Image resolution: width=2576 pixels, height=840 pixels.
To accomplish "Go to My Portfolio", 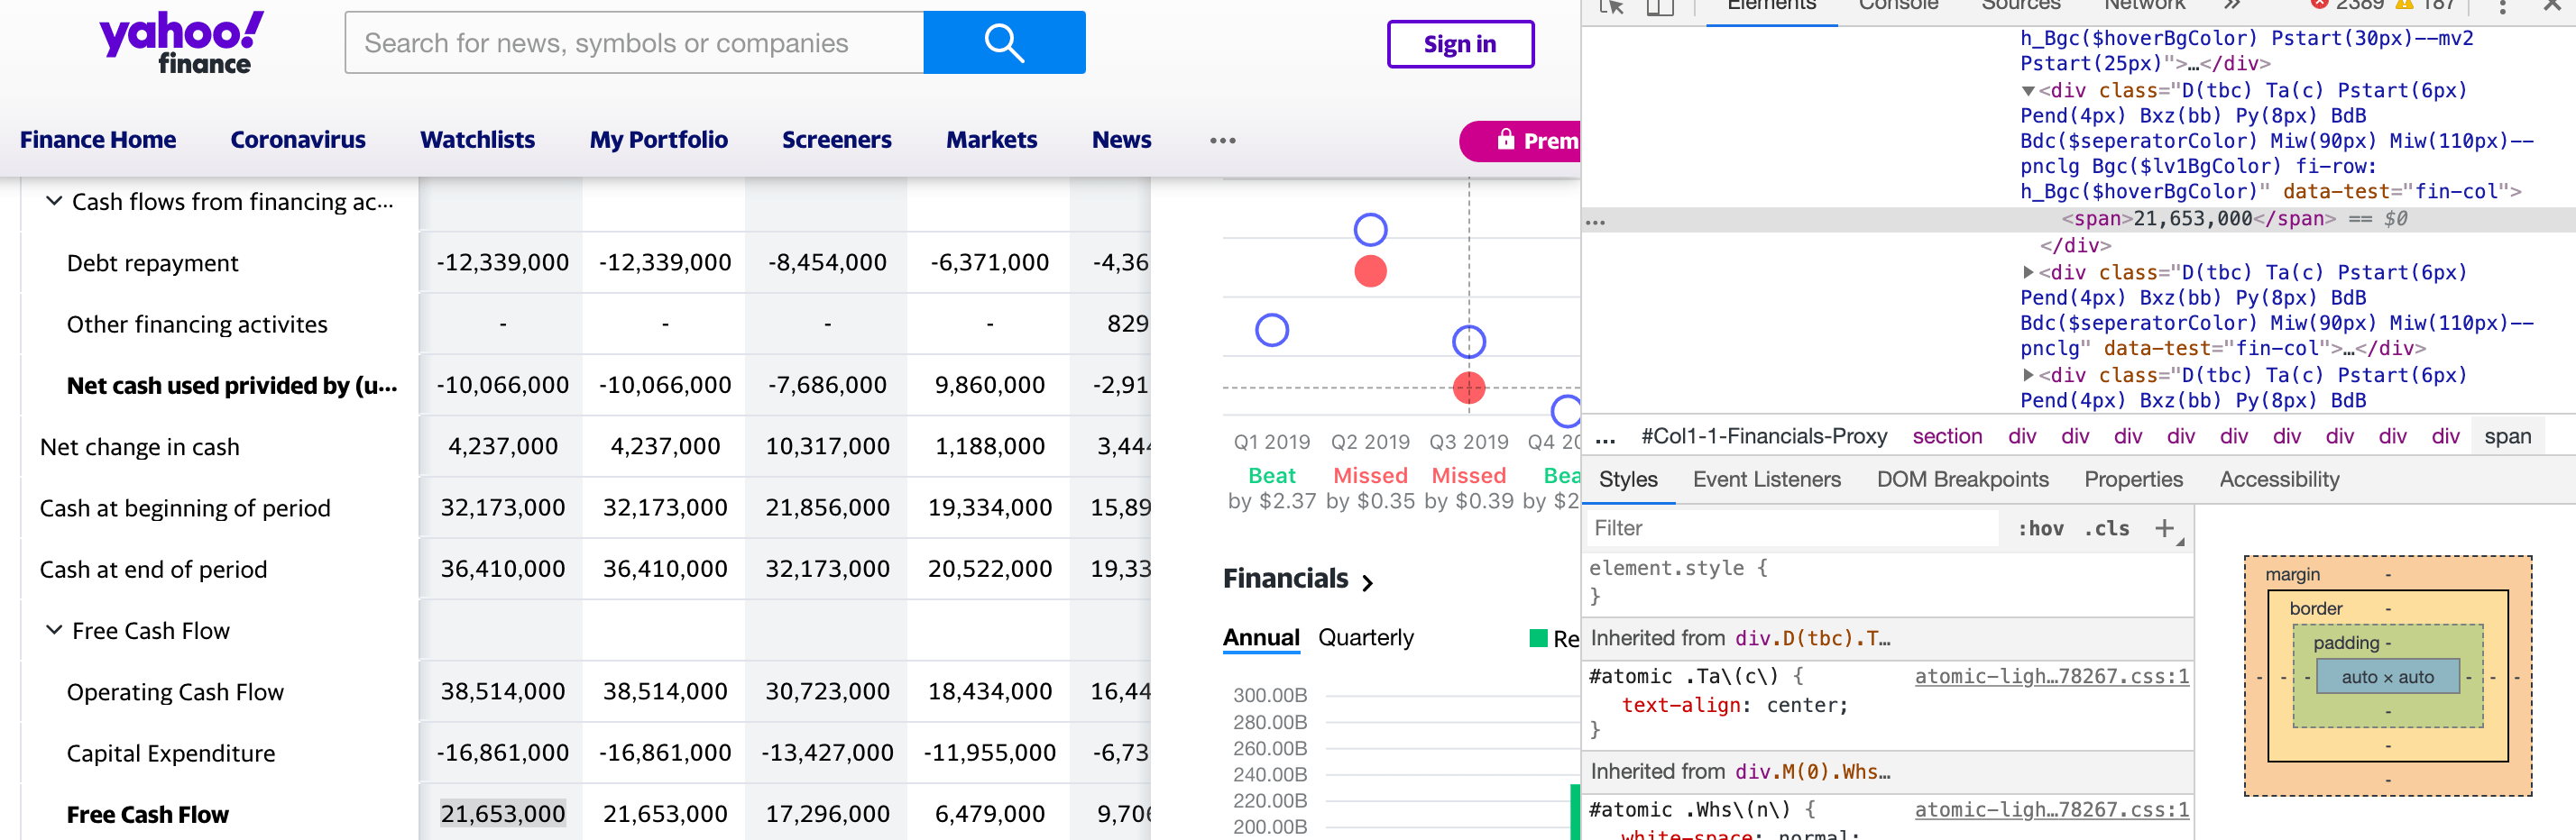I will click(658, 140).
